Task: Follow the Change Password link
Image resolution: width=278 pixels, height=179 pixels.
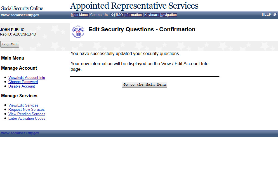Action: point(23,82)
